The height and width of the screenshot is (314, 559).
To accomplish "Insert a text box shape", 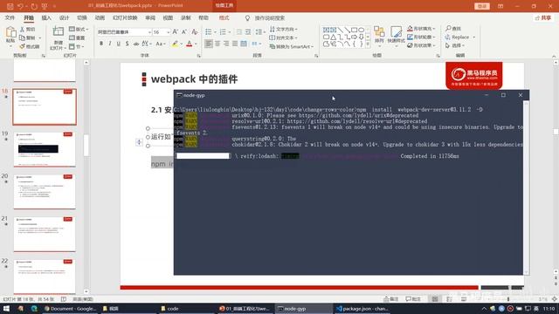I will tap(326, 30).
